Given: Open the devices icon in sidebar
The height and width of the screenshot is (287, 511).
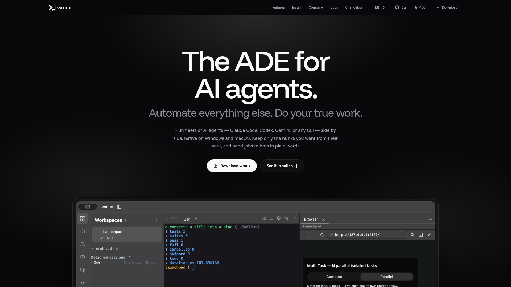Looking at the screenshot, I should [x=83, y=270].
